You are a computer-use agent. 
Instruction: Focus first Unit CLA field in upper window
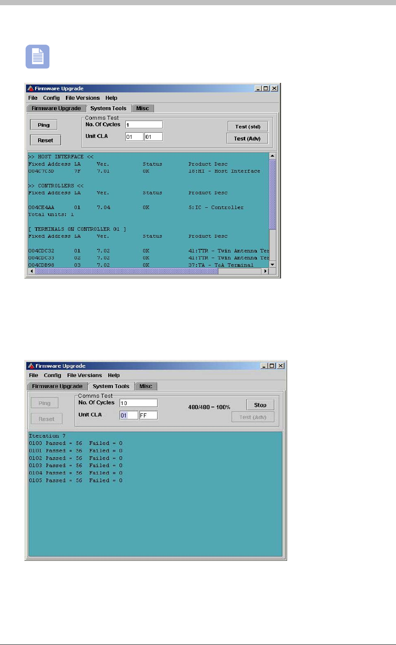134,137
